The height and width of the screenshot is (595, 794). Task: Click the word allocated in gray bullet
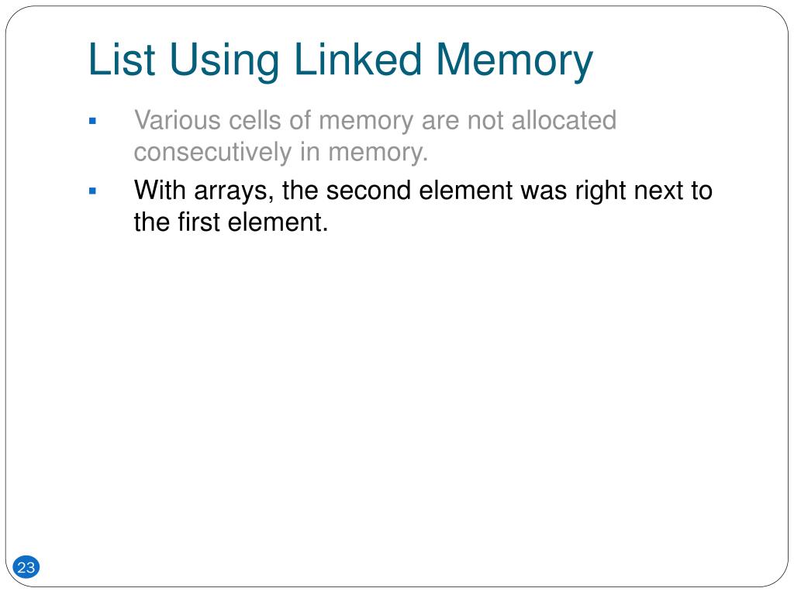click(x=564, y=120)
